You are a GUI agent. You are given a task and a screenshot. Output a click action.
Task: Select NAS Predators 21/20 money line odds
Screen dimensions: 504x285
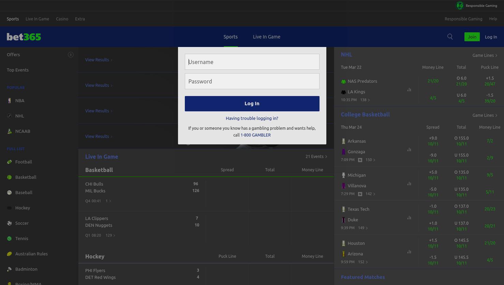point(433,81)
